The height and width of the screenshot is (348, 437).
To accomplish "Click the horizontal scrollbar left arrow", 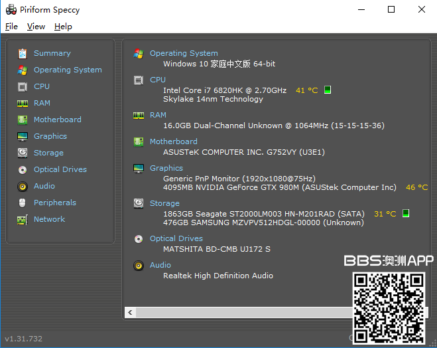I will tap(131, 312).
